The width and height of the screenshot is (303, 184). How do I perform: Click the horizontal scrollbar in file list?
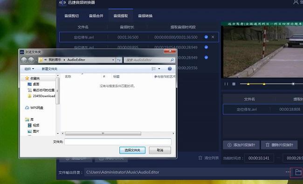(103, 134)
